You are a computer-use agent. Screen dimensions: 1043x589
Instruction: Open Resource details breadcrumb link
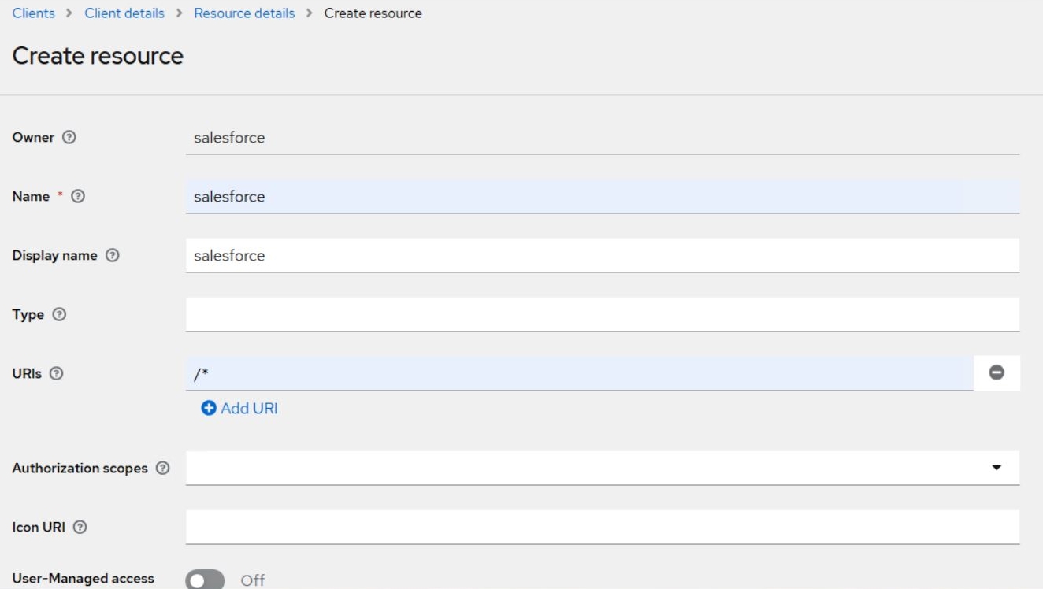coord(244,13)
